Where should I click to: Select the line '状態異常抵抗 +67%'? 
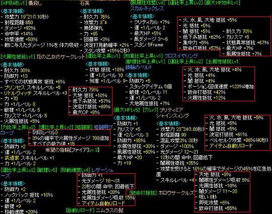(248, 43)
